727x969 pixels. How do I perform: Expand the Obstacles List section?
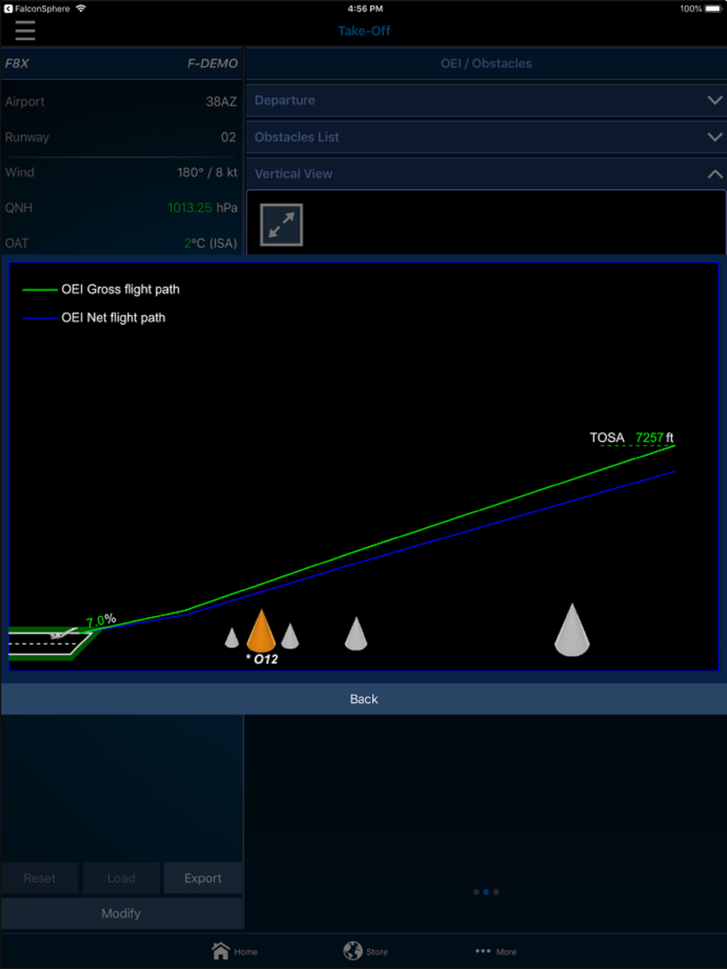click(486, 137)
